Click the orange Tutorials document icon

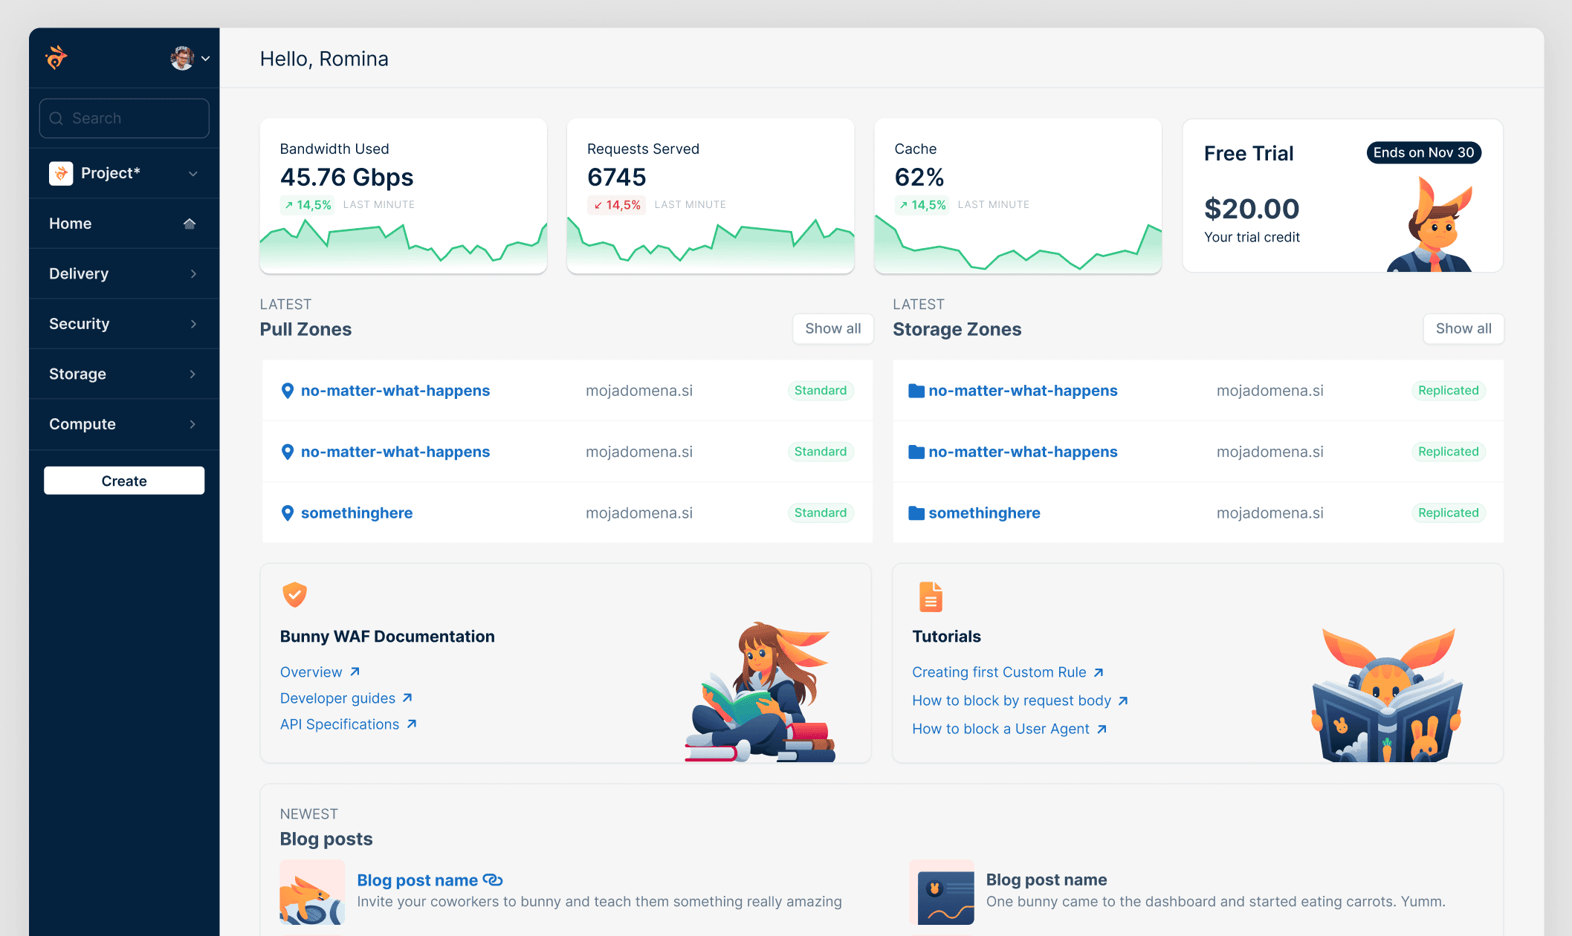tap(930, 597)
